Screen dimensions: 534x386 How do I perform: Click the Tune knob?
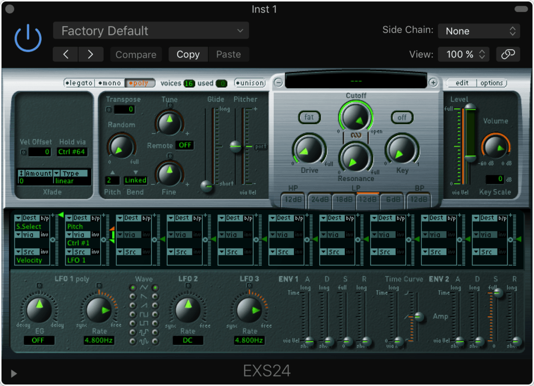(x=169, y=122)
